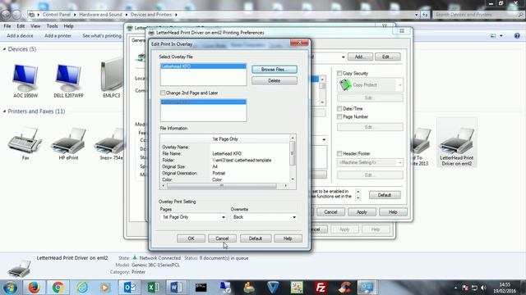Screen dimensions: 526x295
Task: Click Hardware and Sound in the breadcrumb
Action: (x=100, y=15)
